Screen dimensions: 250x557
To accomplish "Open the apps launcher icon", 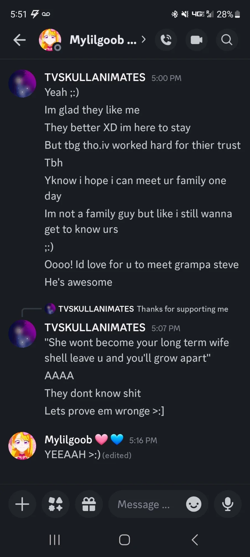I will pos(56,504).
